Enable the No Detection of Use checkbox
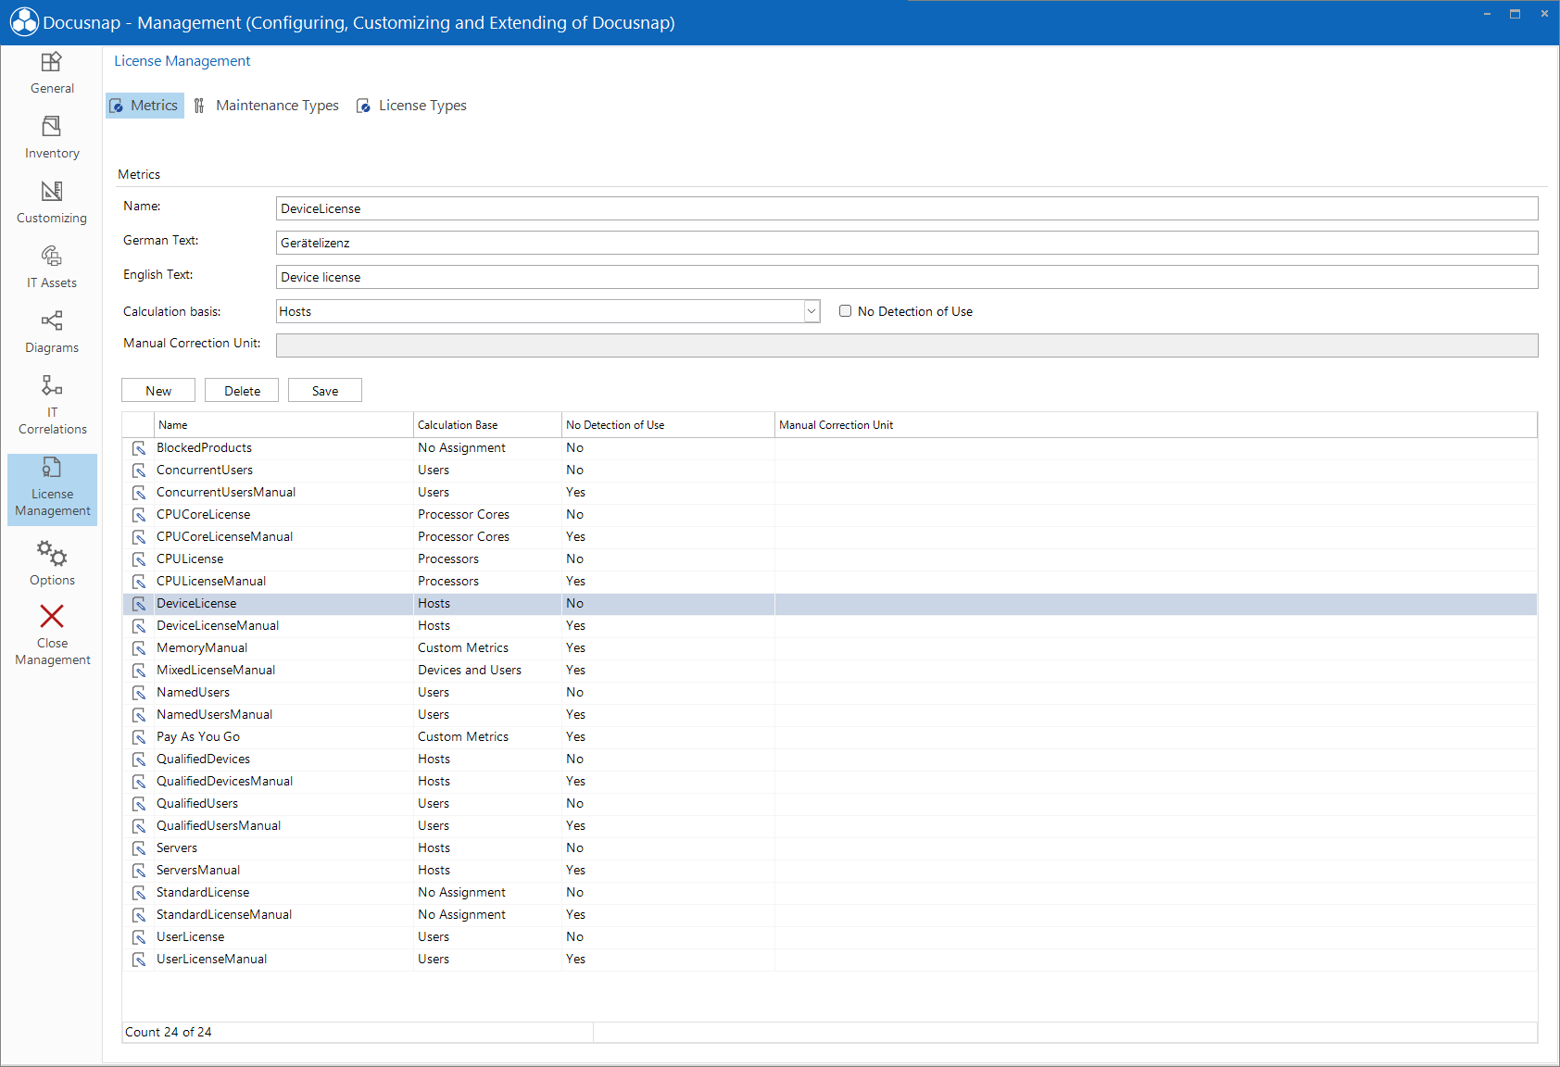The height and width of the screenshot is (1067, 1560). [845, 311]
